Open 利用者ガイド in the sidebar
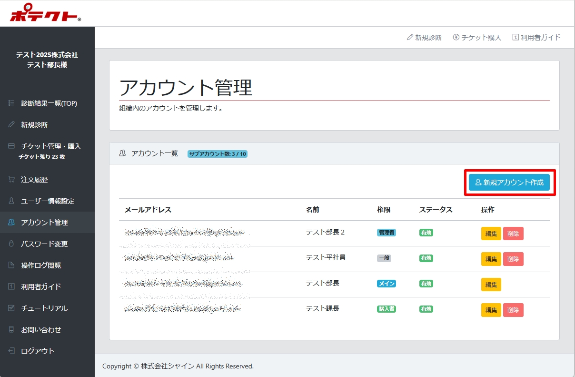 click(x=41, y=287)
